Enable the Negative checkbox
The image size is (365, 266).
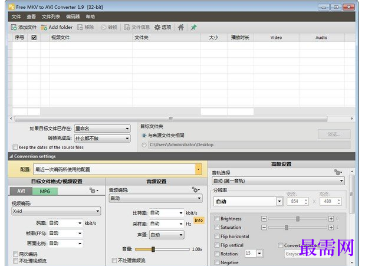(217, 262)
